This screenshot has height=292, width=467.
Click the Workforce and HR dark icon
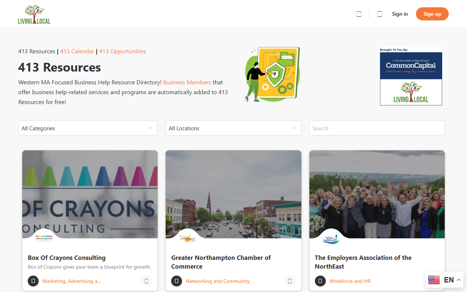coord(320,281)
